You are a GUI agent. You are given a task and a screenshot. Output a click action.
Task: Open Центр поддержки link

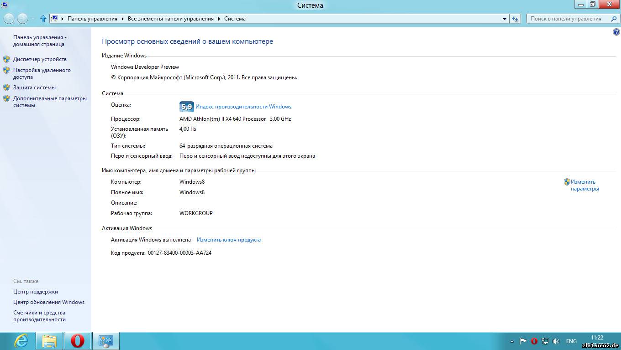pyautogui.click(x=36, y=292)
